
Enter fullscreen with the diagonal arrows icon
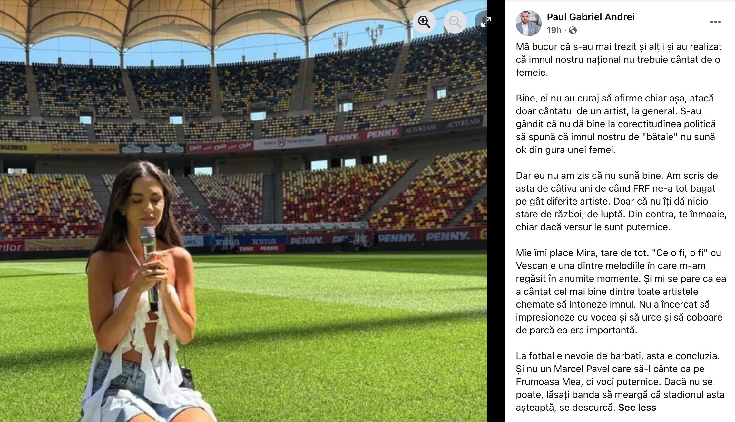tap(482, 22)
